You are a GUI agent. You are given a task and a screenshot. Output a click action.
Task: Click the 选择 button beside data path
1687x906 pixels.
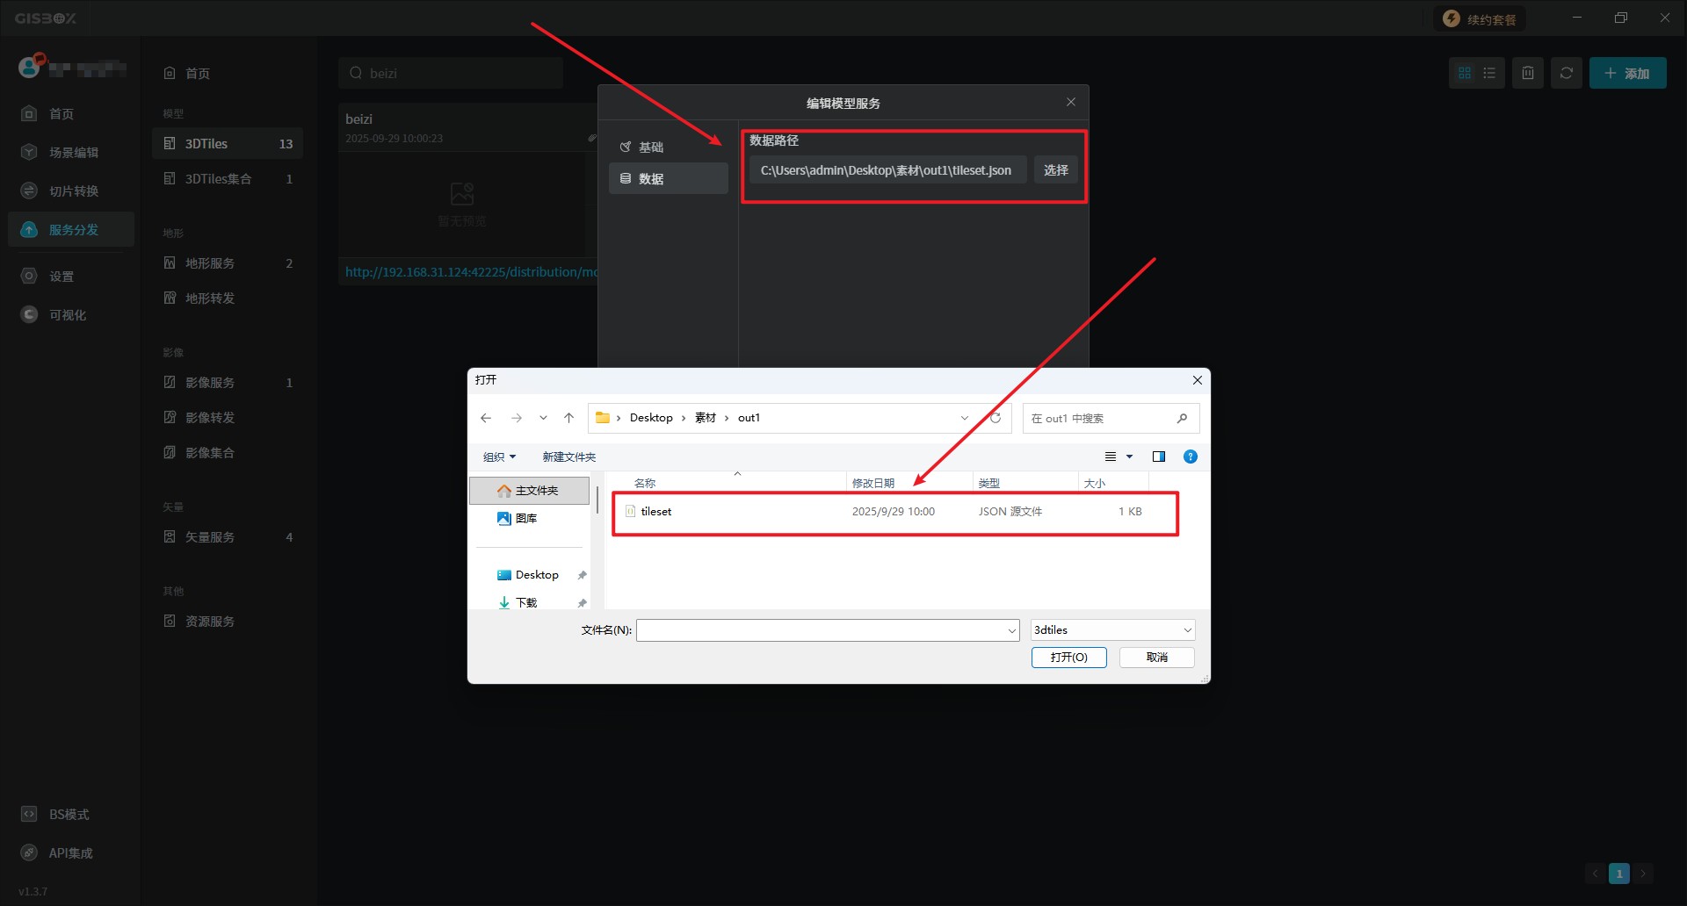tap(1055, 170)
